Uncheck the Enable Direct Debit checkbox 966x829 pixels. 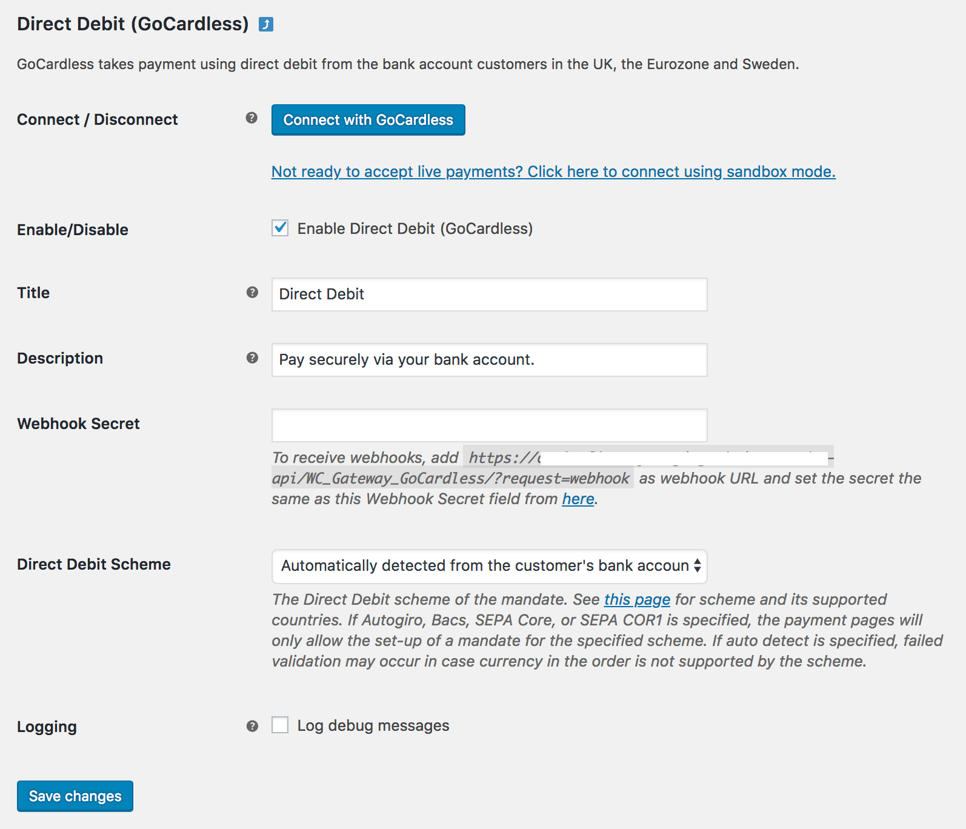(x=280, y=228)
